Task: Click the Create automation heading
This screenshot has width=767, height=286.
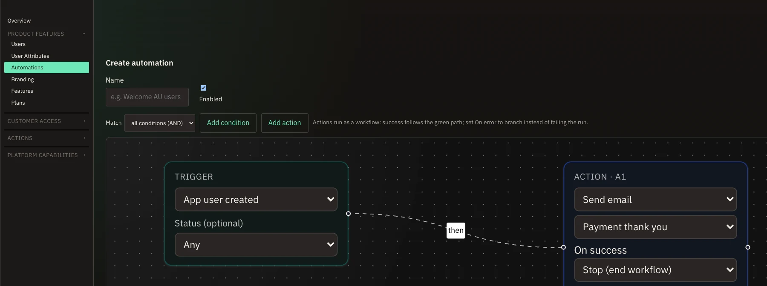Action: (x=139, y=63)
